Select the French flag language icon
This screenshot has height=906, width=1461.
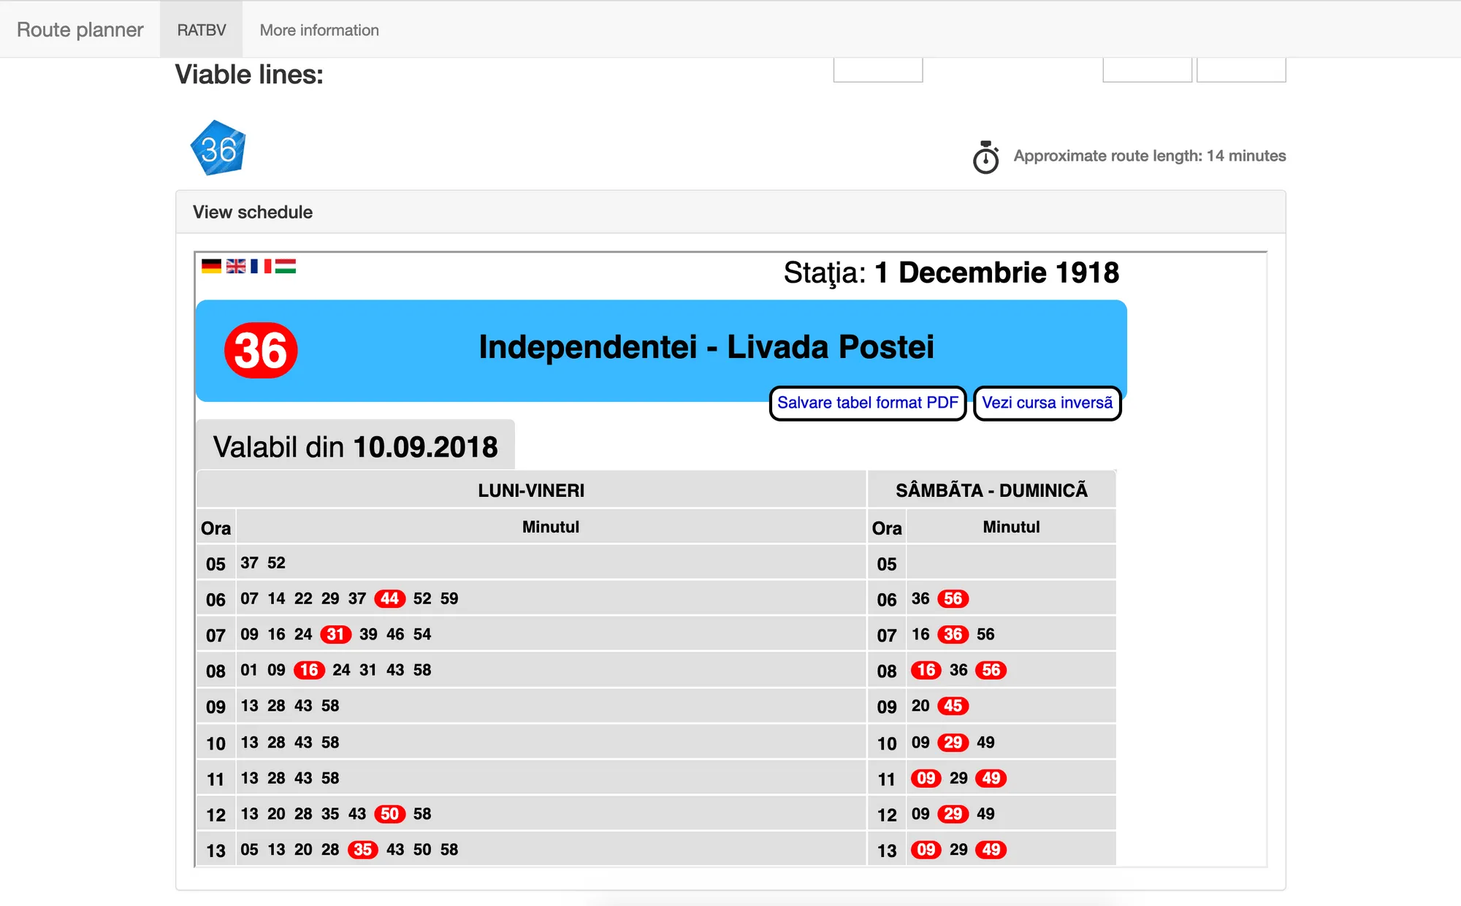click(x=261, y=266)
